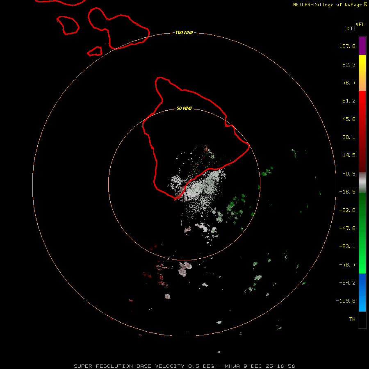
Task: Click the 61.2 velocity scale value
Action: tap(349, 101)
